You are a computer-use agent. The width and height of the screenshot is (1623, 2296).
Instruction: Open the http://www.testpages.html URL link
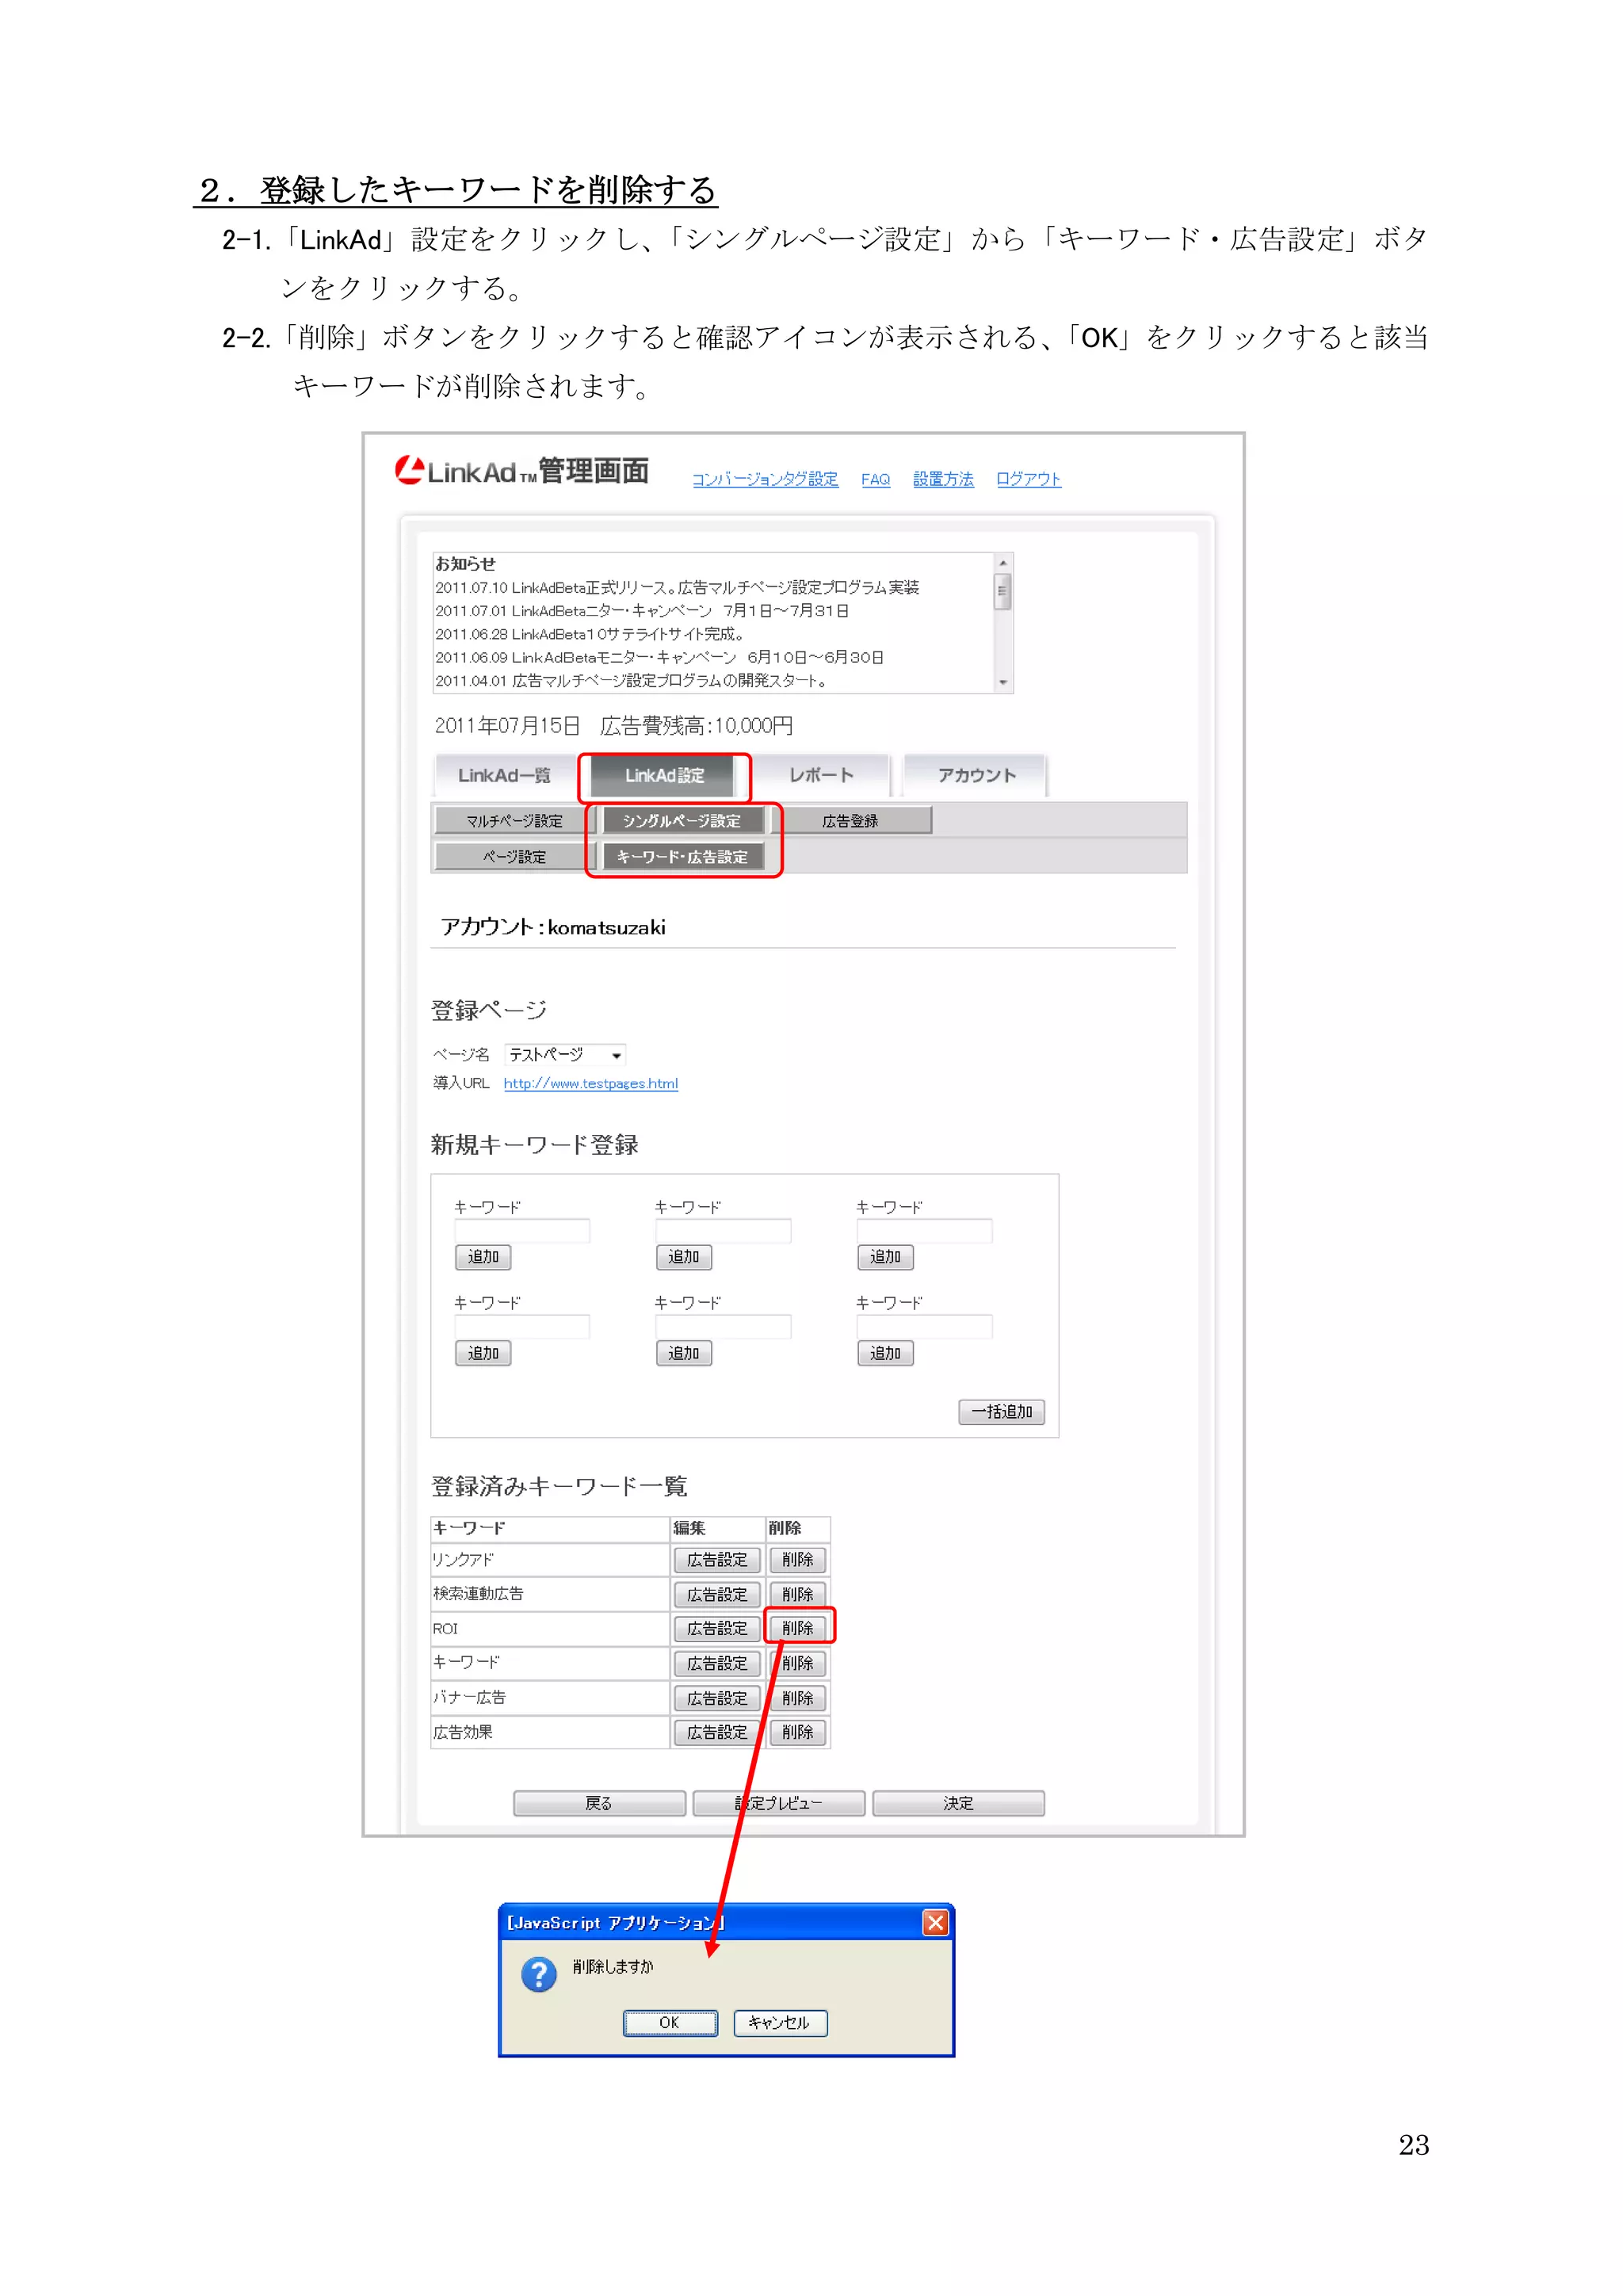(x=590, y=1083)
